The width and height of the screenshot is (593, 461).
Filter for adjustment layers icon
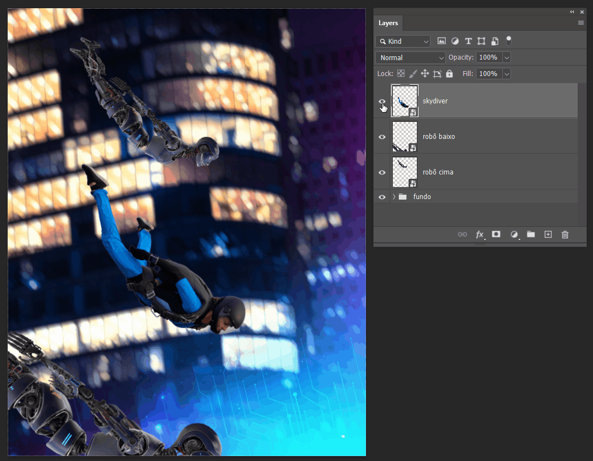click(455, 41)
